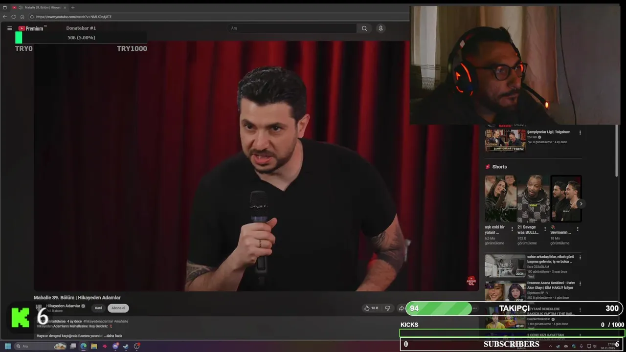This screenshot has width=626, height=352.
Task: Open options for sahte arkadaşlıklar video
Action: point(580,257)
